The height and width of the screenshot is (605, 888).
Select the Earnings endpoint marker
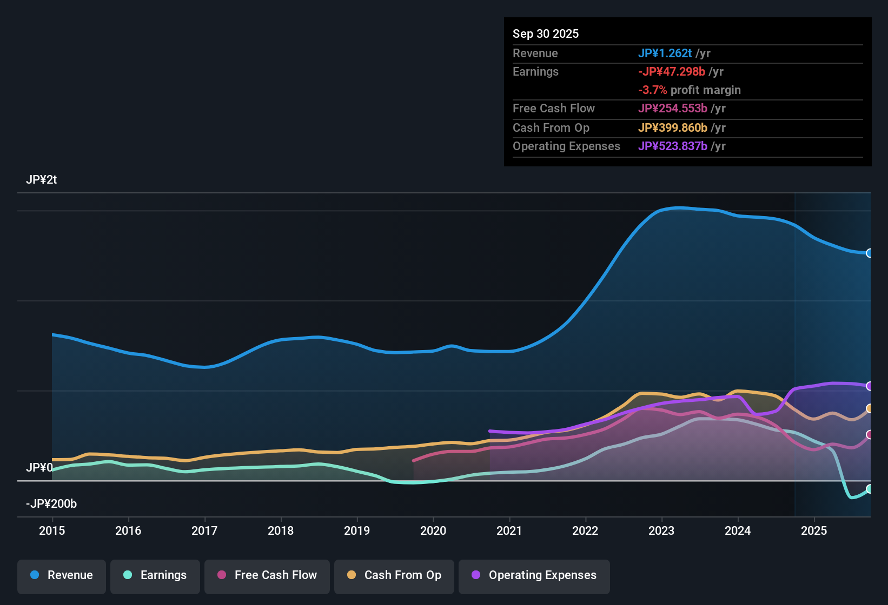[x=870, y=489]
